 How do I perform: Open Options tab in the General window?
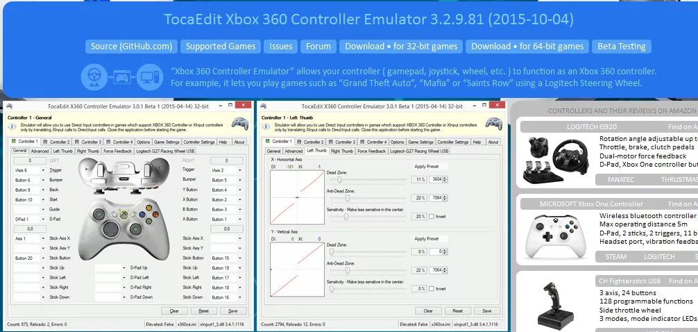pyautogui.click(x=144, y=142)
